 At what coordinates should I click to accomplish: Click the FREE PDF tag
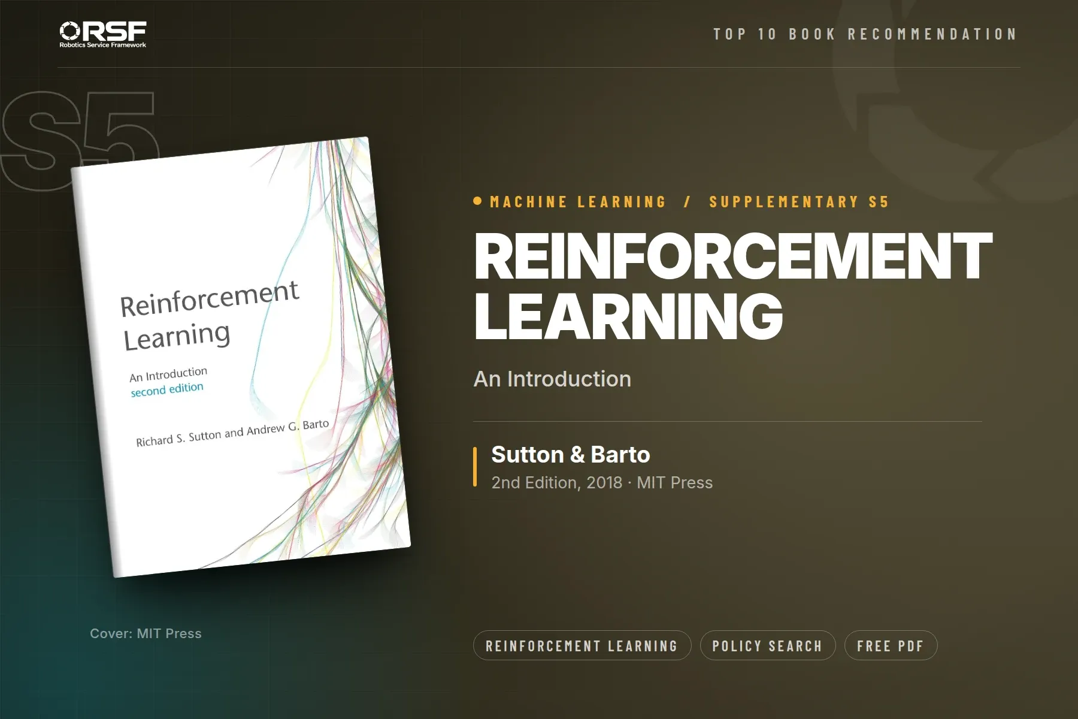pos(891,645)
